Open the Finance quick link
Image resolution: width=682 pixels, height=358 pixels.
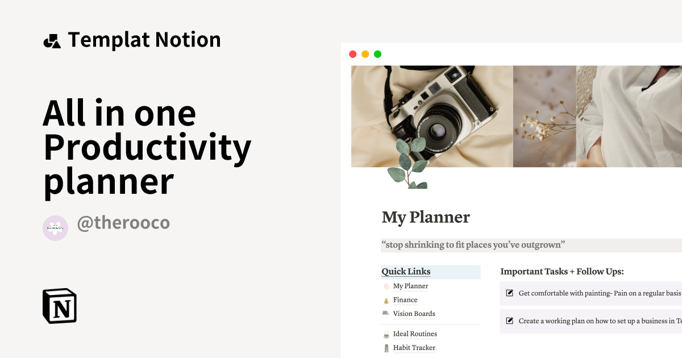tap(405, 299)
